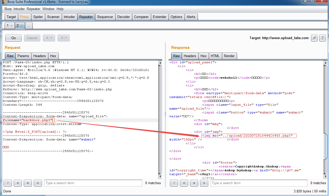Image resolution: width=329 pixels, height=196 pixels.
Task: Expand the history forward dropdown arrow
Action: click(66, 38)
